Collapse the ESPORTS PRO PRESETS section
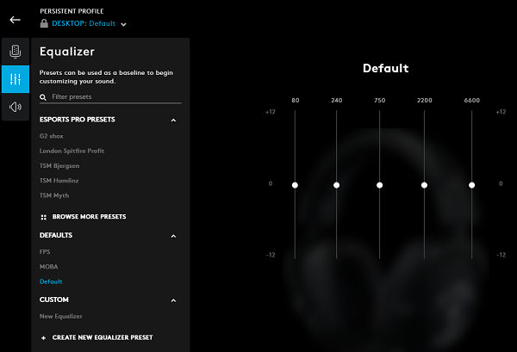Image resolution: width=517 pixels, height=352 pixels. point(173,120)
